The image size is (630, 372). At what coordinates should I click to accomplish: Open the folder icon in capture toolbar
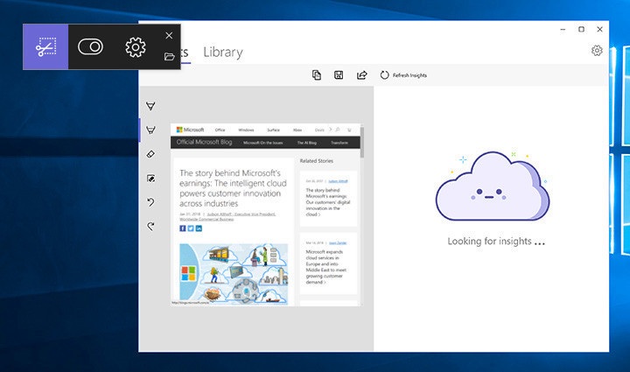coord(170,57)
